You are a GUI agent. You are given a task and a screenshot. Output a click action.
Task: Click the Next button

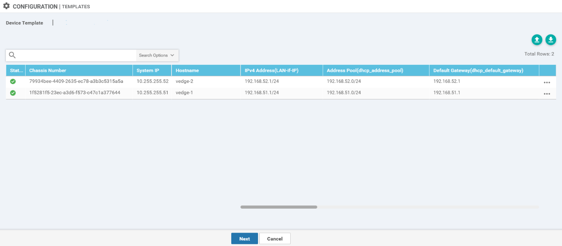pos(245,239)
